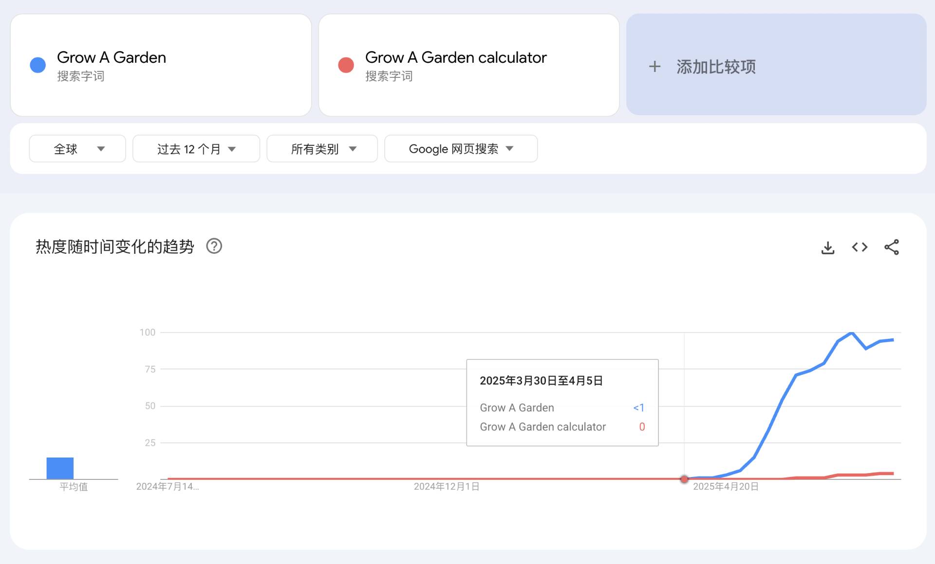The width and height of the screenshot is (935, 564).
Task: Click the <1 value in tooltip
Action: pos(638,407)
